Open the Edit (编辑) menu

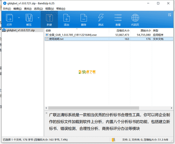click(x=17, y=9)
